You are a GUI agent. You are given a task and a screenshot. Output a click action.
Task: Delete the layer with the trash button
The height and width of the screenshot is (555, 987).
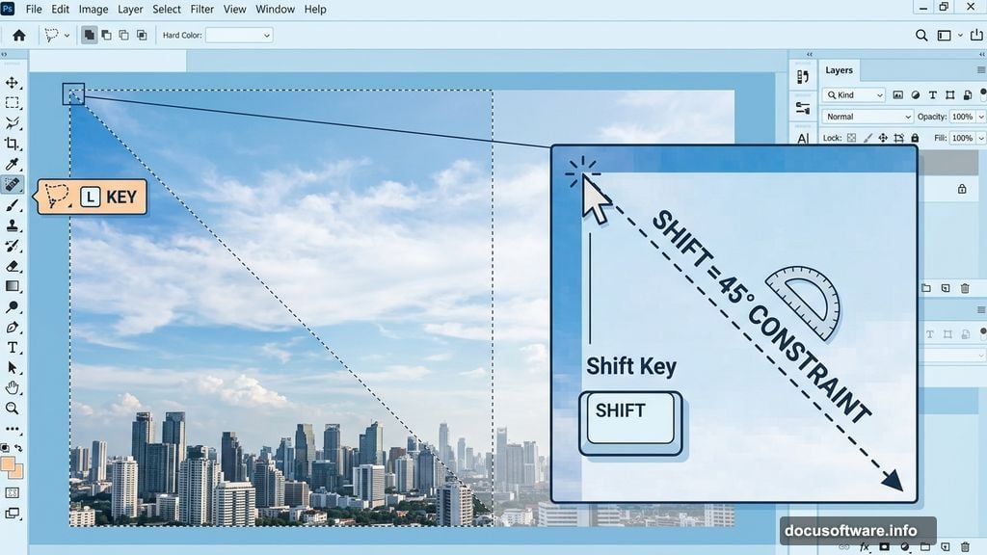click(x=966, y=288)
